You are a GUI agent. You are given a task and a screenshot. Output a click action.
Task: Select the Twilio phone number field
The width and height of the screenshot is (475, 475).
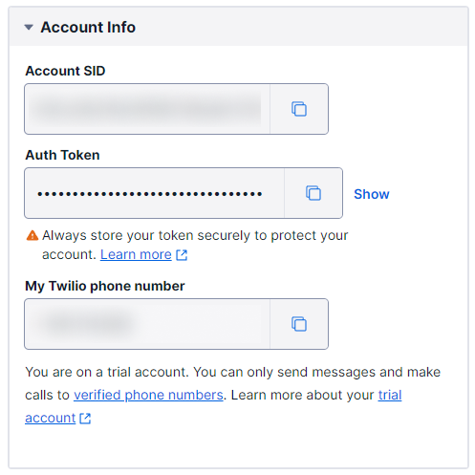tap(147, 324)
